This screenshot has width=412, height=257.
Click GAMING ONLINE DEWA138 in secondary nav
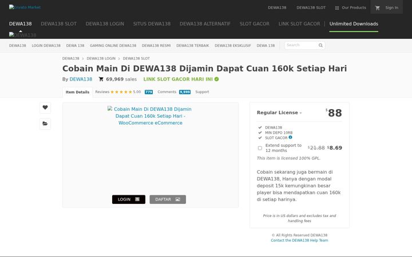point(113,45)
